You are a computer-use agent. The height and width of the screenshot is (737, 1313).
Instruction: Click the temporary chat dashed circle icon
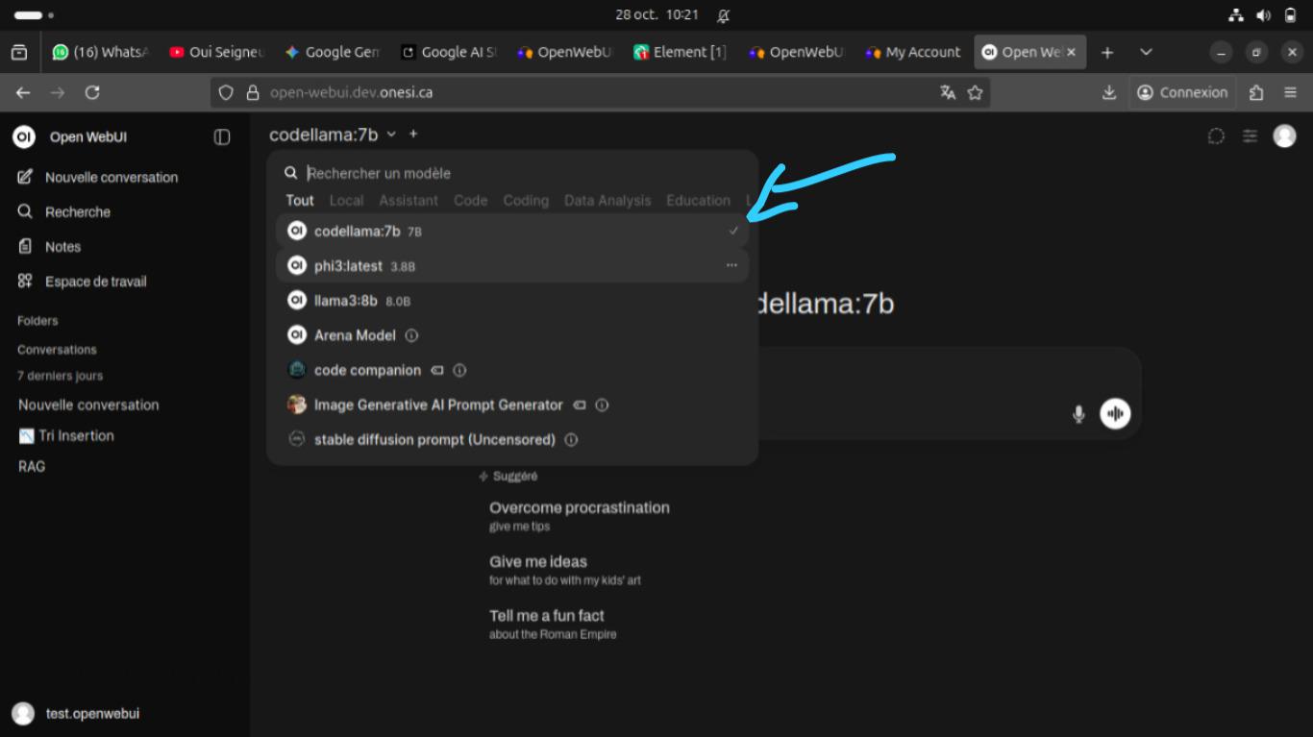(1216, 136)
